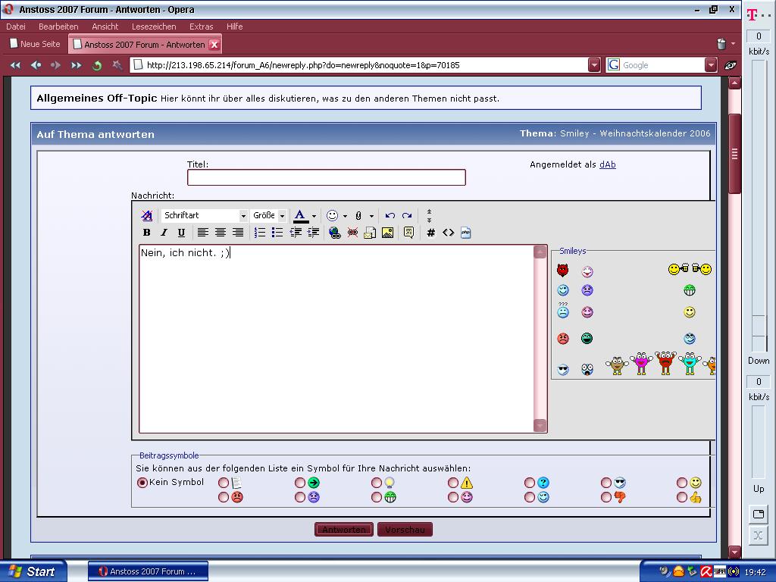Increase the text indent
The width and height of the screenshot is (776, 582).
[x=313, y=233]
